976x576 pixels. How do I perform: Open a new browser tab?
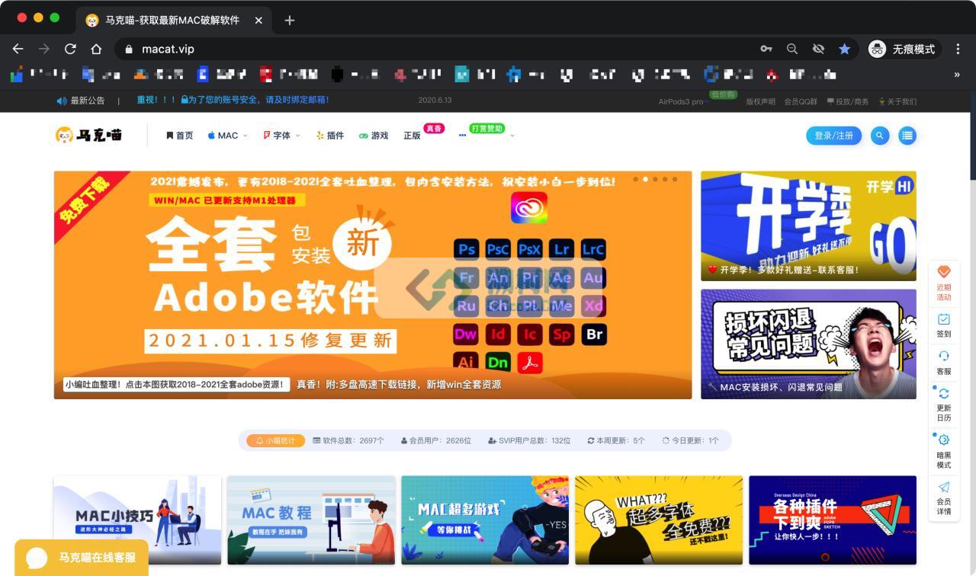[289, 21]
